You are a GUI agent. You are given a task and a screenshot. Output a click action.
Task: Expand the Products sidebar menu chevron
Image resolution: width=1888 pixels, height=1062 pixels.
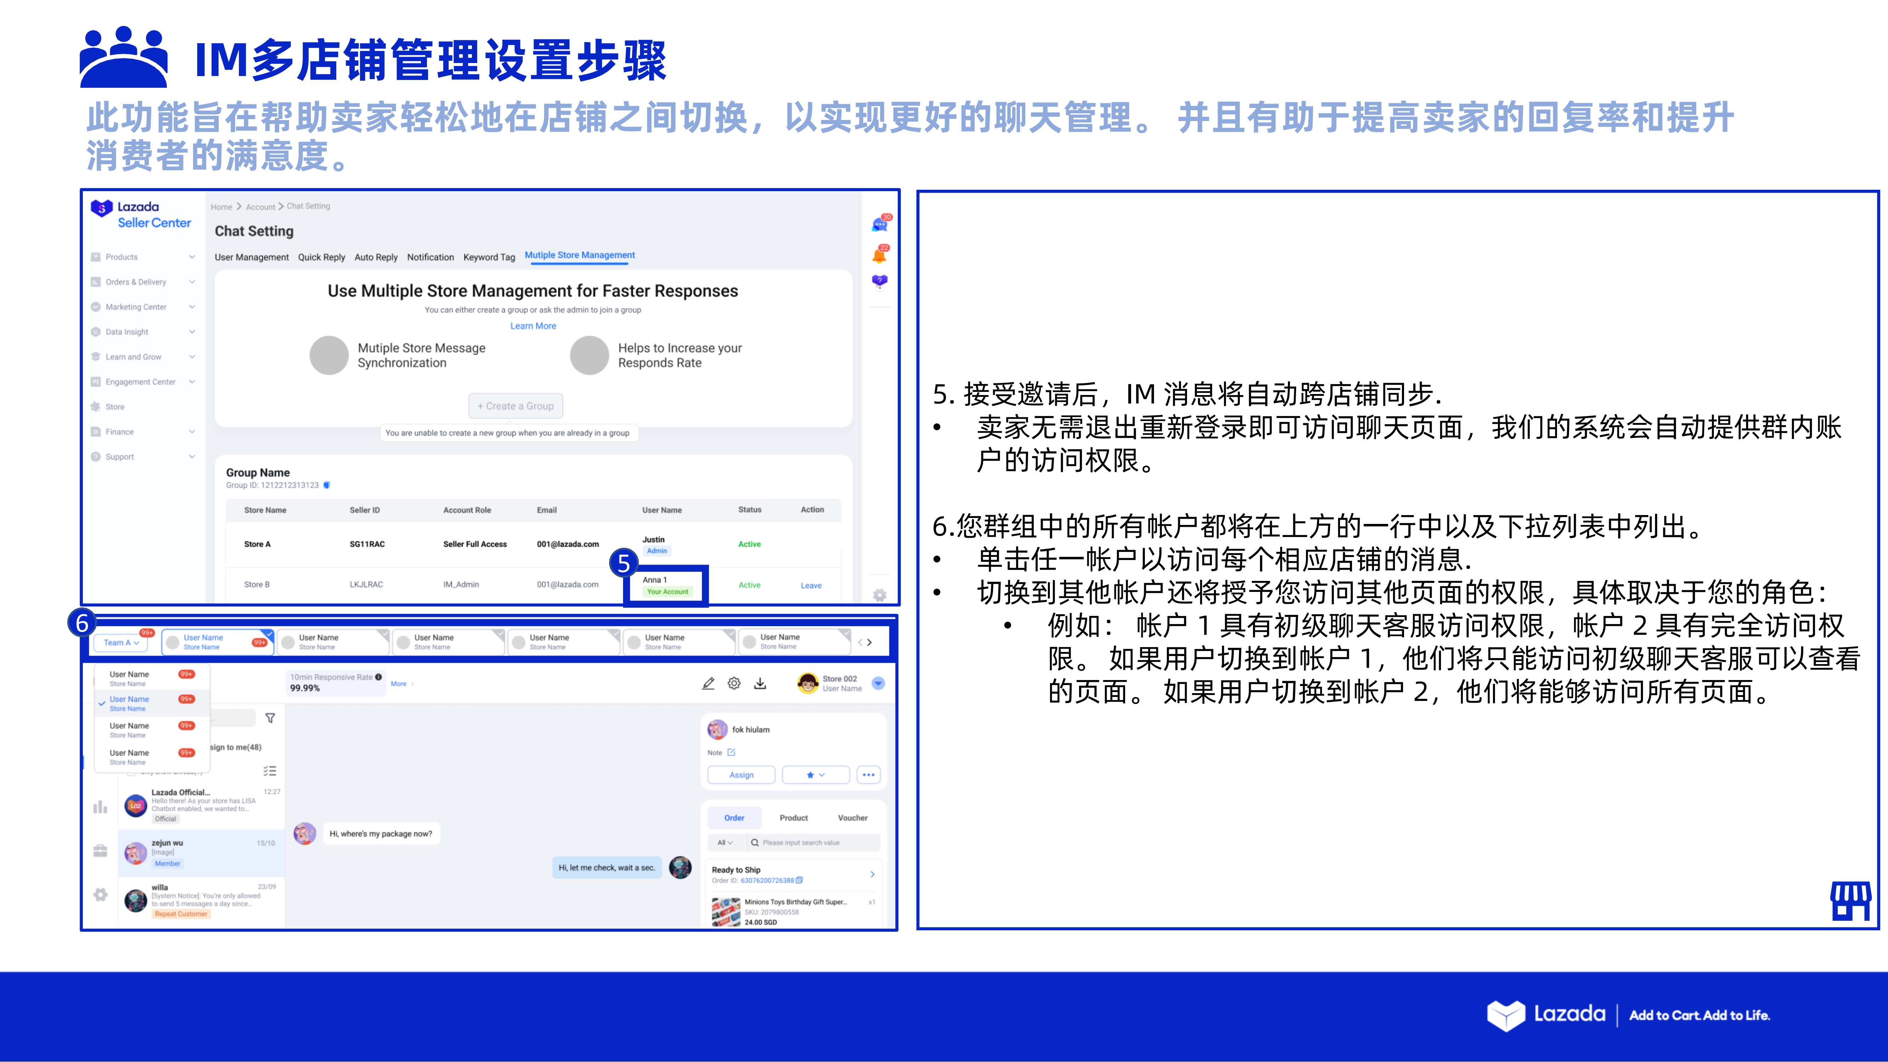pyautogui.click(x=192, y=257)
